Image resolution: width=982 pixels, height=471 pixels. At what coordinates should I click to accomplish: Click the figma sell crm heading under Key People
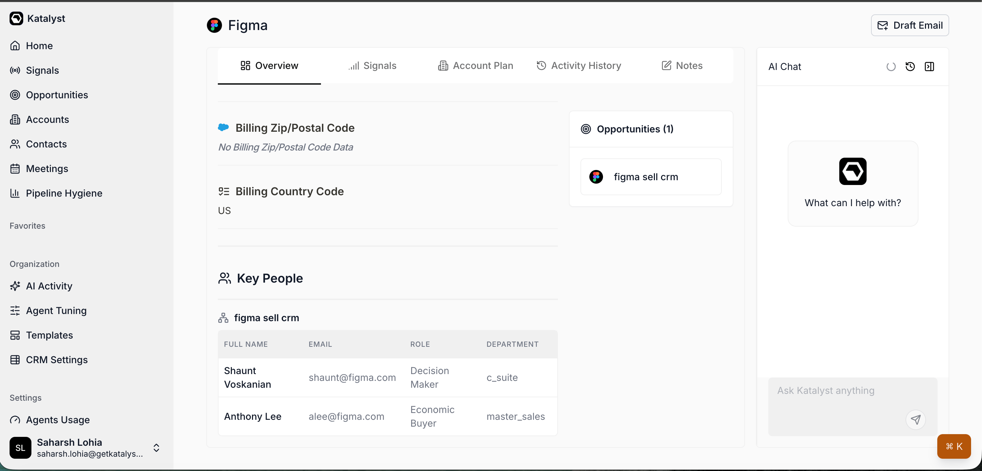pos(266,318)
